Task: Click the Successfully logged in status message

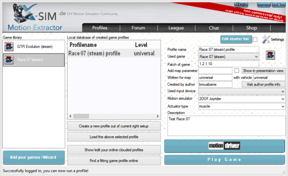Action: pyautogui.click(x=45, y=171)
